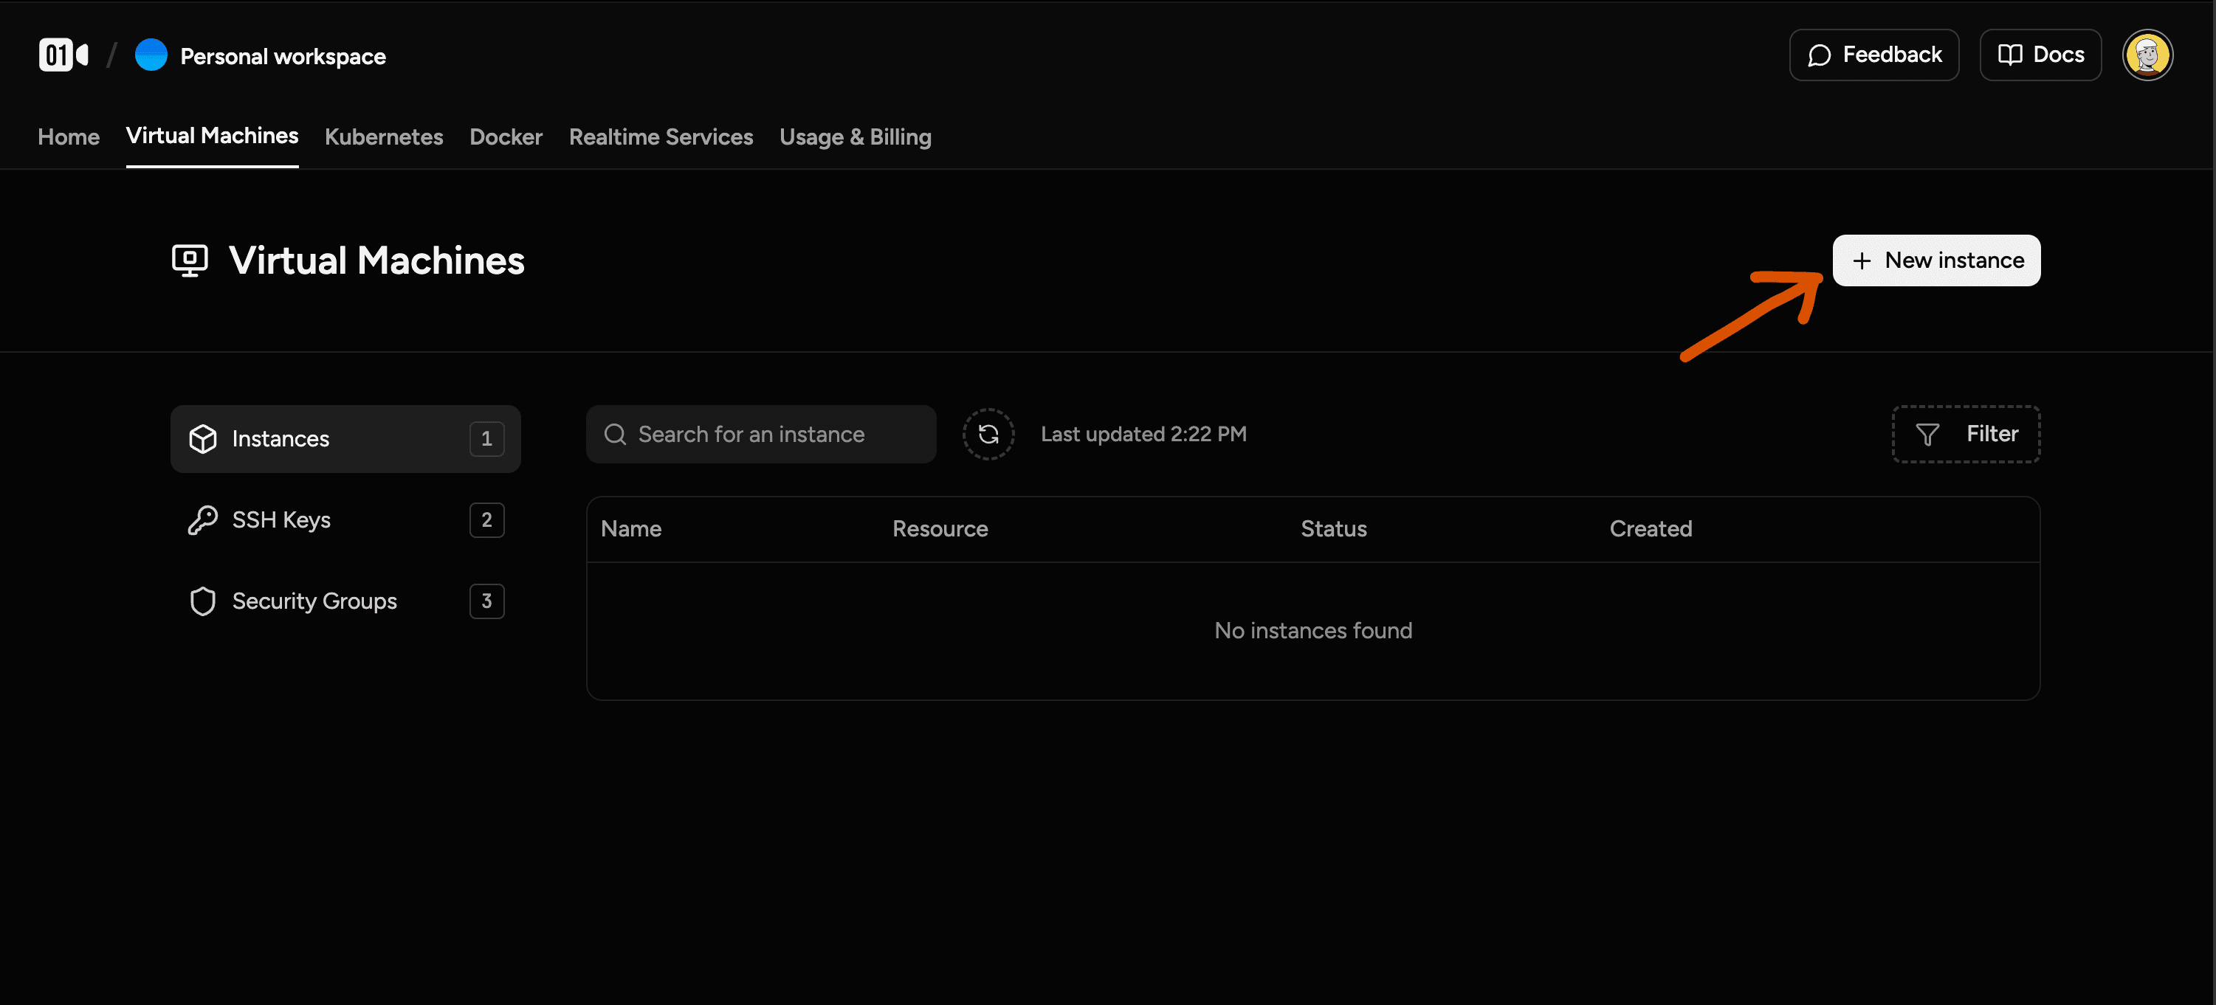2216x1005 pixels.
Task: Click the magnifying glass in the search field
Action: pos(615,434)
